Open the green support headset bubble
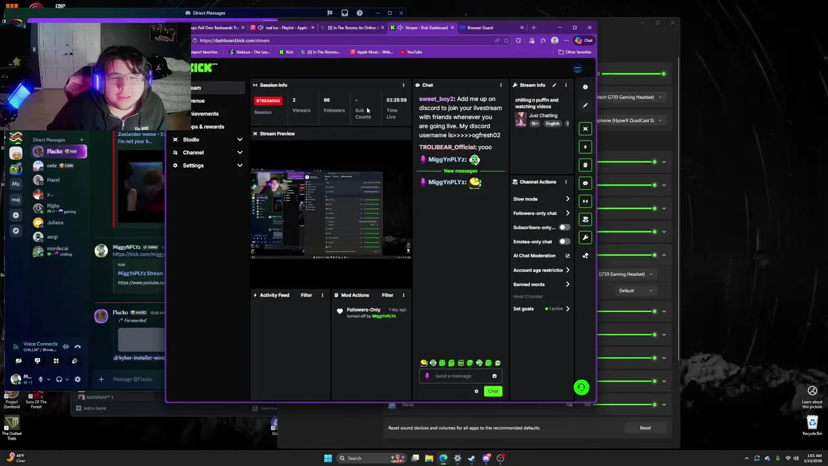 (x=581, y=387)
